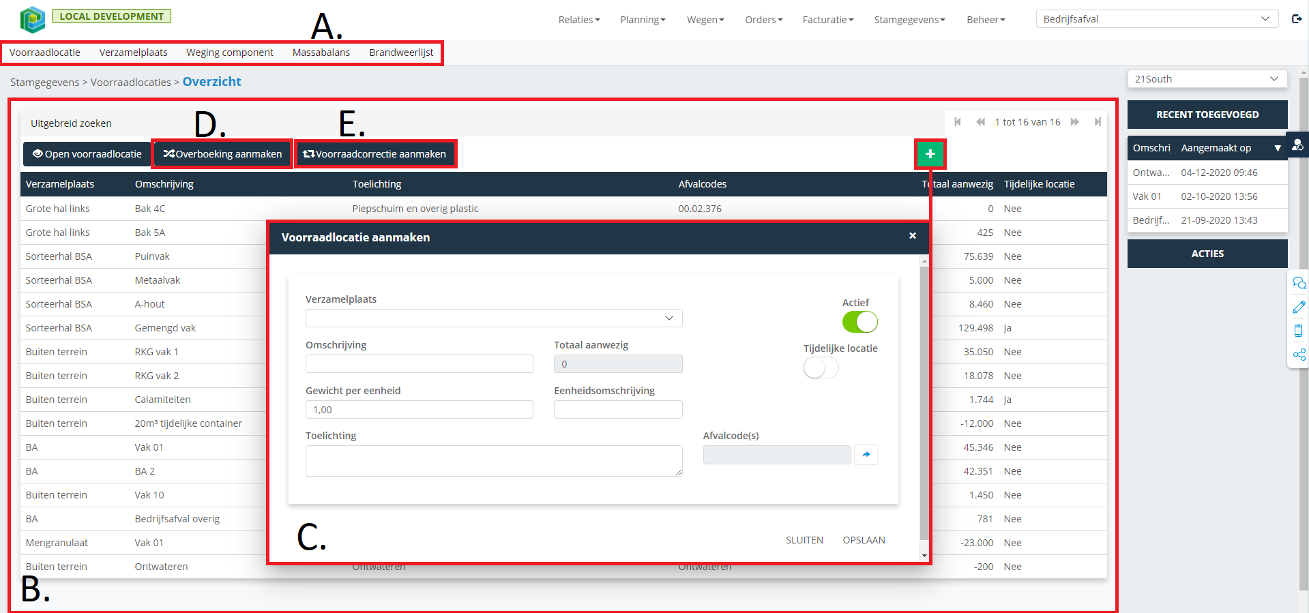
Task: Expand the RECENT TOEGEVOEGD panel
Action: pos(1207,115)
